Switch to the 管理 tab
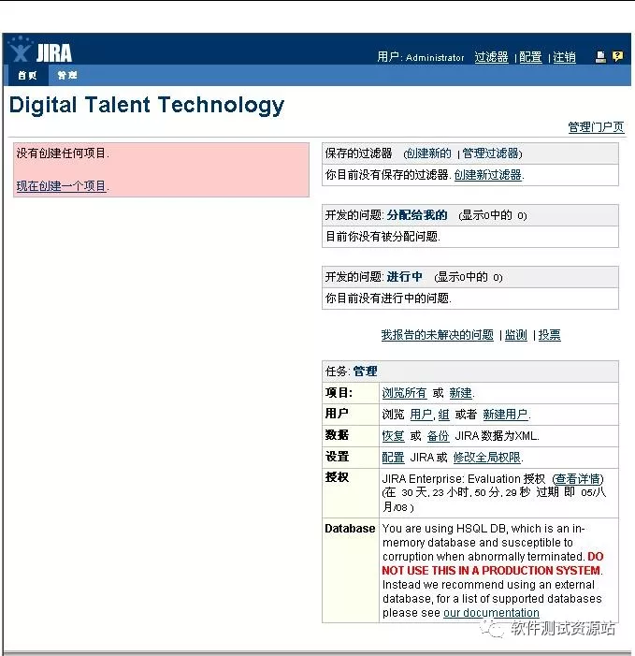Image resolution: width=635 pixels, height=656 pixels. [67, 75]
